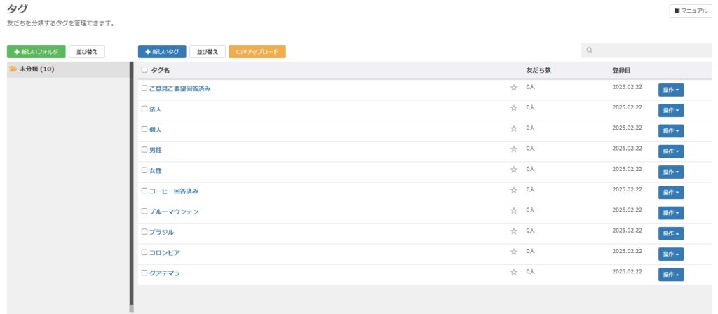Star the グアテマラ tag row
The image size is (718, 314).
point(513,273)
